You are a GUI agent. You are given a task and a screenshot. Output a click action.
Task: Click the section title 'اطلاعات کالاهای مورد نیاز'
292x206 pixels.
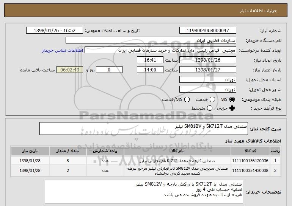pos(253,141)
